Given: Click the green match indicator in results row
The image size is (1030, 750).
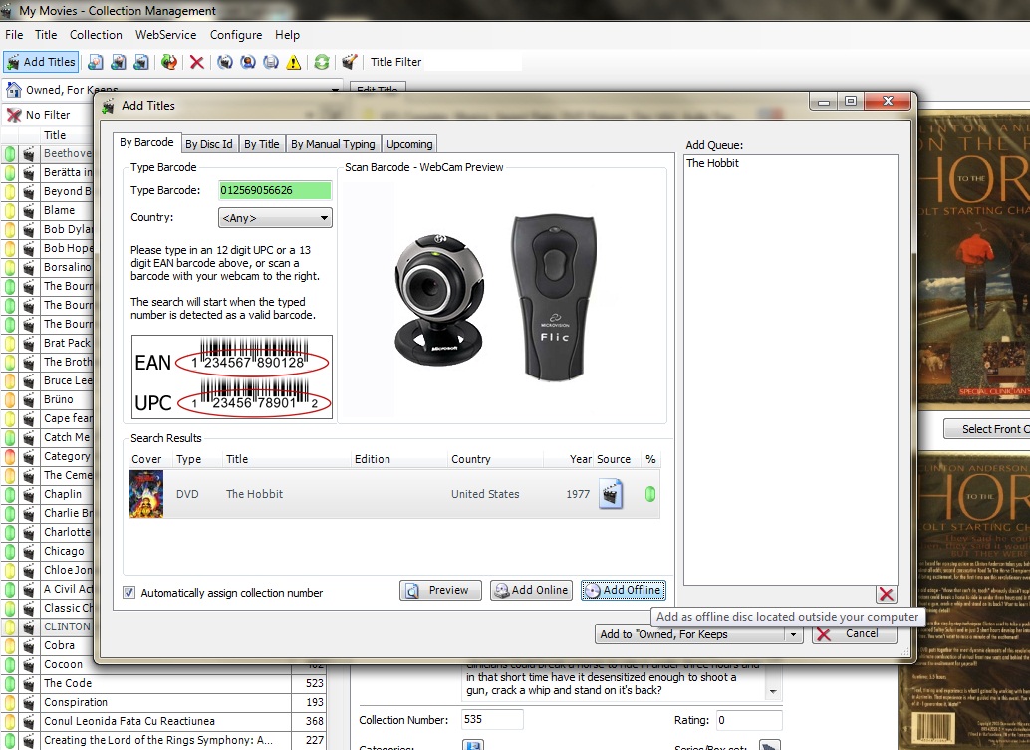Looking at the screenshot, I should (651, 494).
